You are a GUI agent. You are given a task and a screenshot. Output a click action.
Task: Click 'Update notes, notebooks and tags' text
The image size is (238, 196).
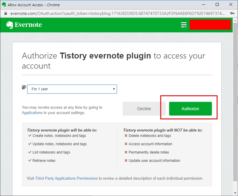pos(60,144)
